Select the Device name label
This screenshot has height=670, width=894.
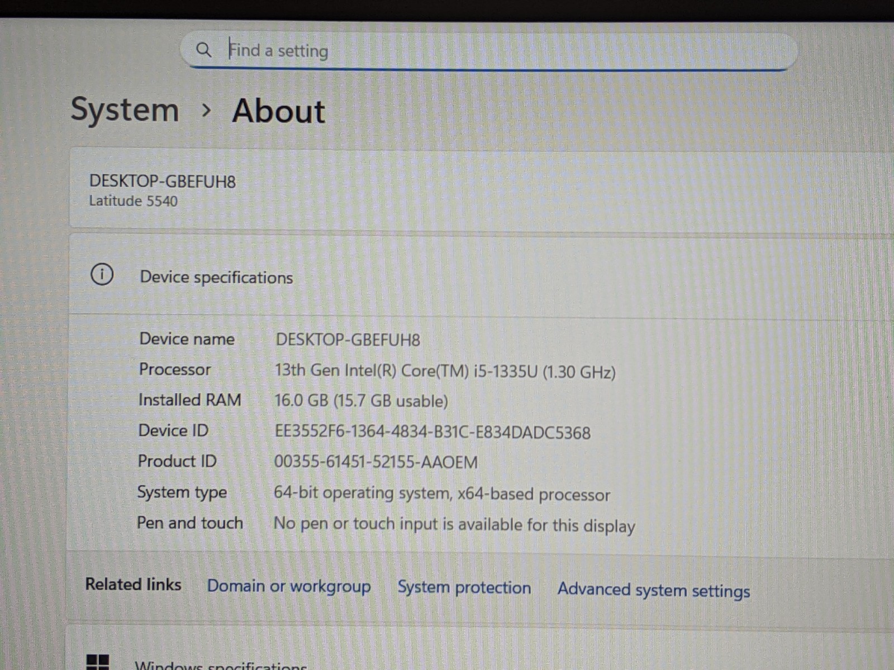pos(187,339)
